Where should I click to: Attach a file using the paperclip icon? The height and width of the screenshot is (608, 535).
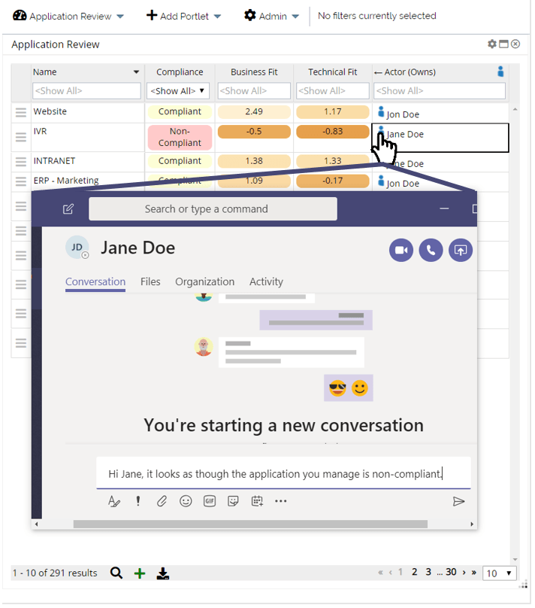[x=162, y=501]
